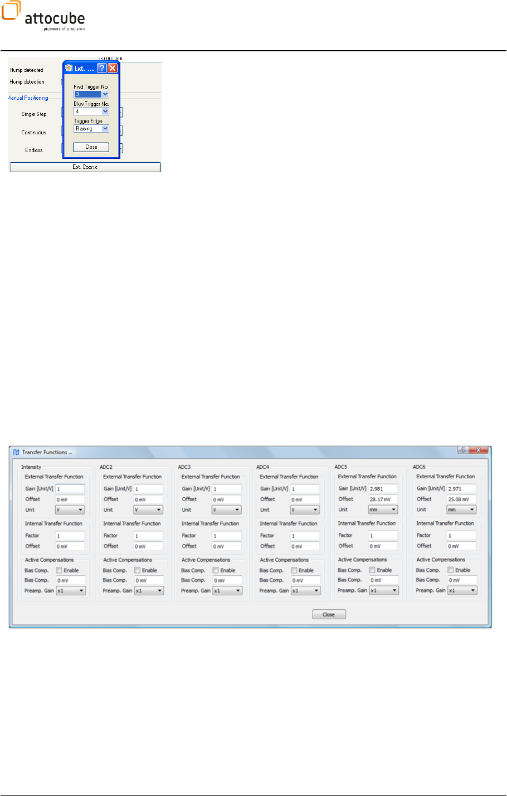Open the ADC4 Unit dropdown
Viewport: 507px width, 796px height.
[x=305, y=509]
